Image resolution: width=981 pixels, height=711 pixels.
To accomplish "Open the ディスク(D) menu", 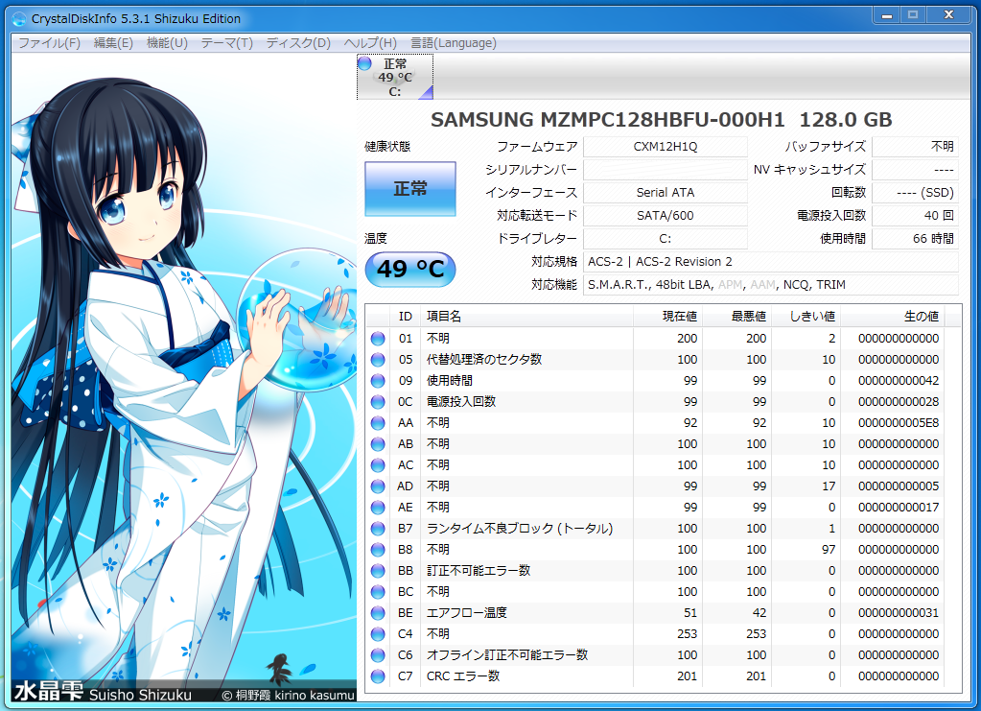I will [x=298, y=43].
